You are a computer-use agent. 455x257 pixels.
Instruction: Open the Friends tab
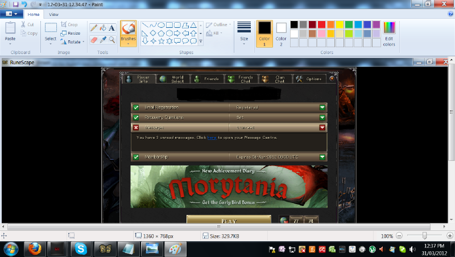coord(208,79)
